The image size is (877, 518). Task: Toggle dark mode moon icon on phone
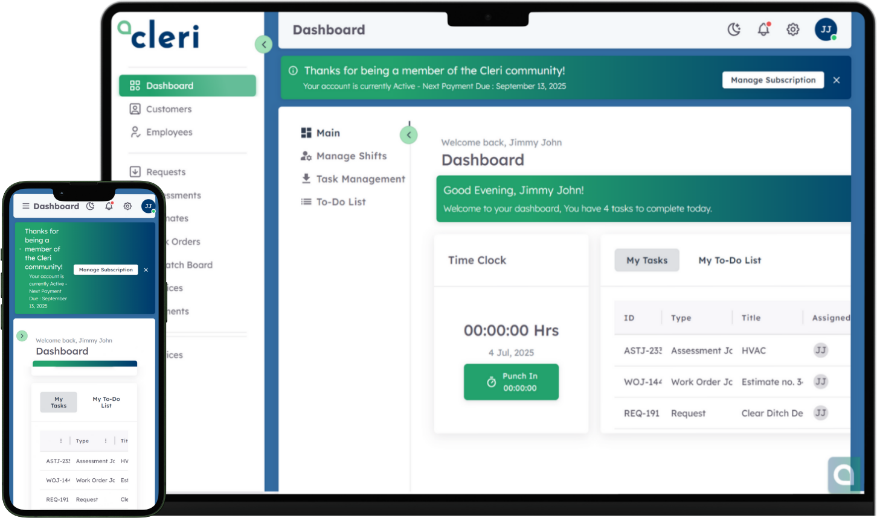coord(90,206)
